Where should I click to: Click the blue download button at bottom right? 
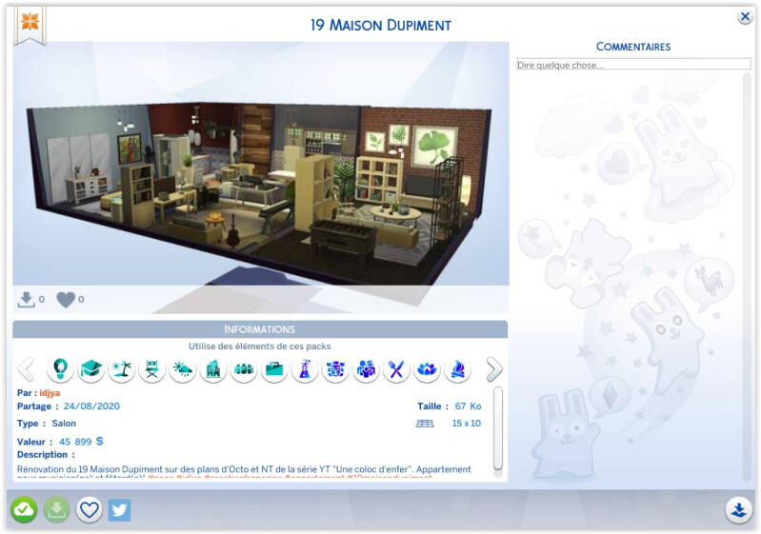739,510
